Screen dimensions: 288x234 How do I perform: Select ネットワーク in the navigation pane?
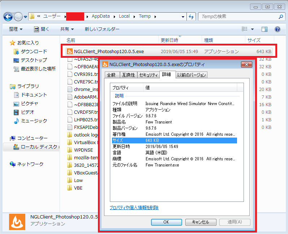(27, 164)
